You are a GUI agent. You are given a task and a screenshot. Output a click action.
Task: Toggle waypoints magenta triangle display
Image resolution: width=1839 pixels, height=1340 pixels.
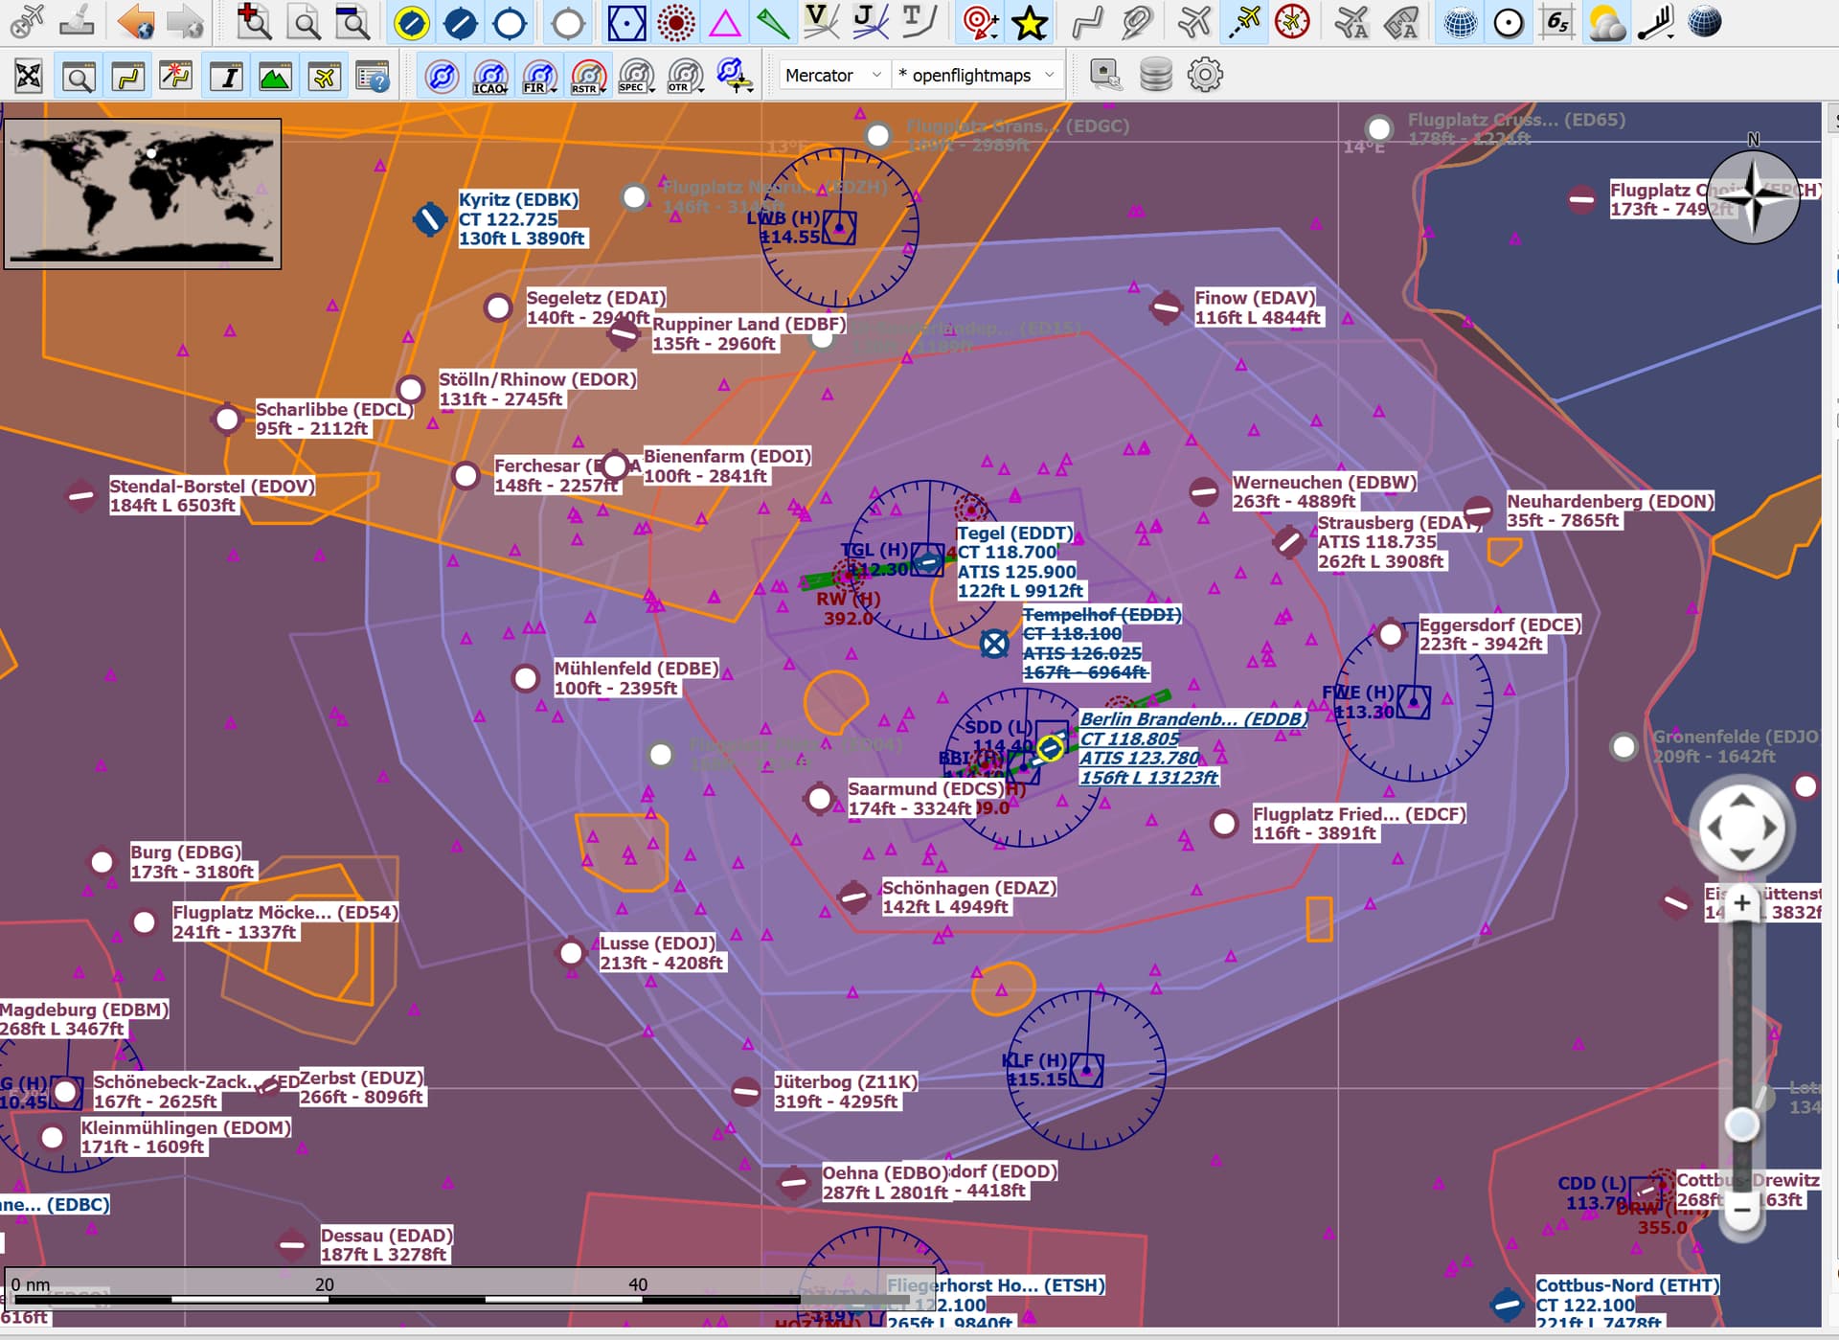[x=725, y=22]
